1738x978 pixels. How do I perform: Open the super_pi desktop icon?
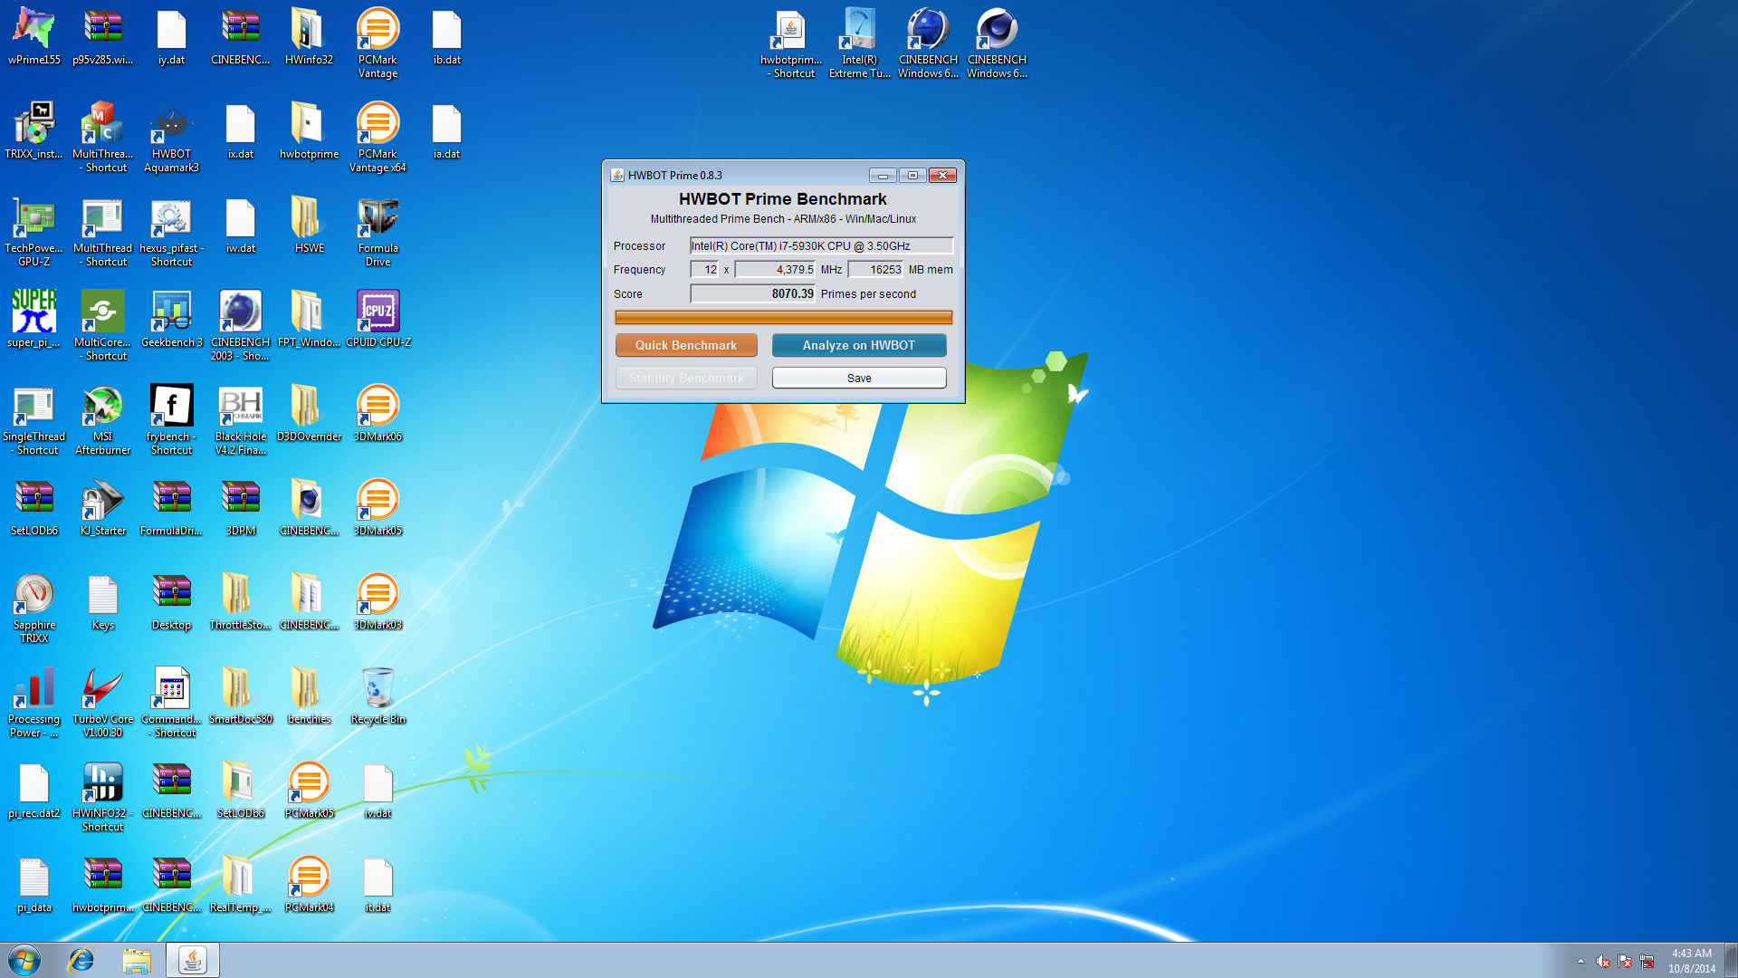pyautogui.click(x=33, y=319)
